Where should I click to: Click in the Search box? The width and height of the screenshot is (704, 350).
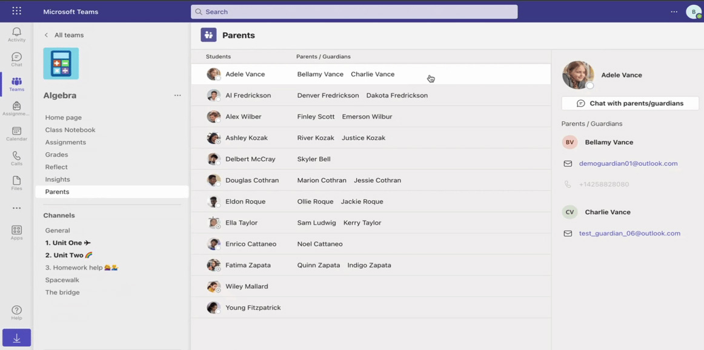coord(354,12)
